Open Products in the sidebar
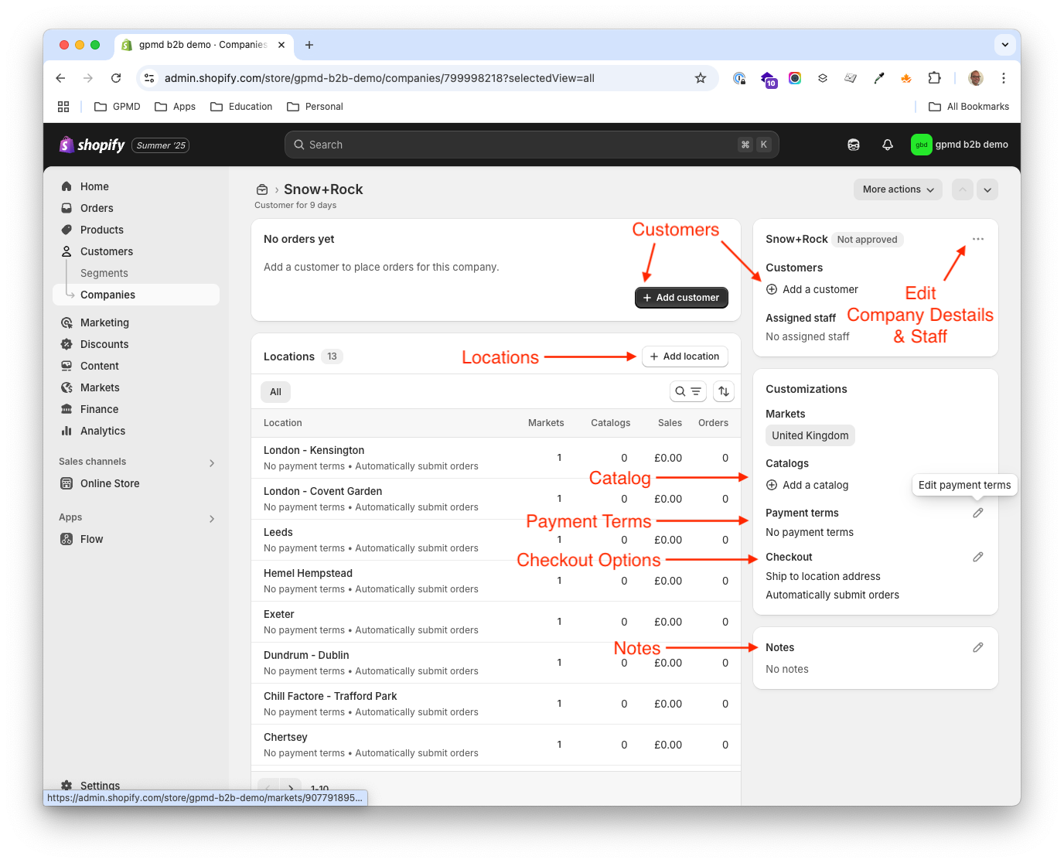The height and width of the screenshot is (863, 1064). coord(136,230)
